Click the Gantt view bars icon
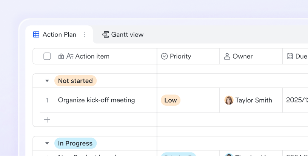The image size is (308, 156). (x=105, y=34)
